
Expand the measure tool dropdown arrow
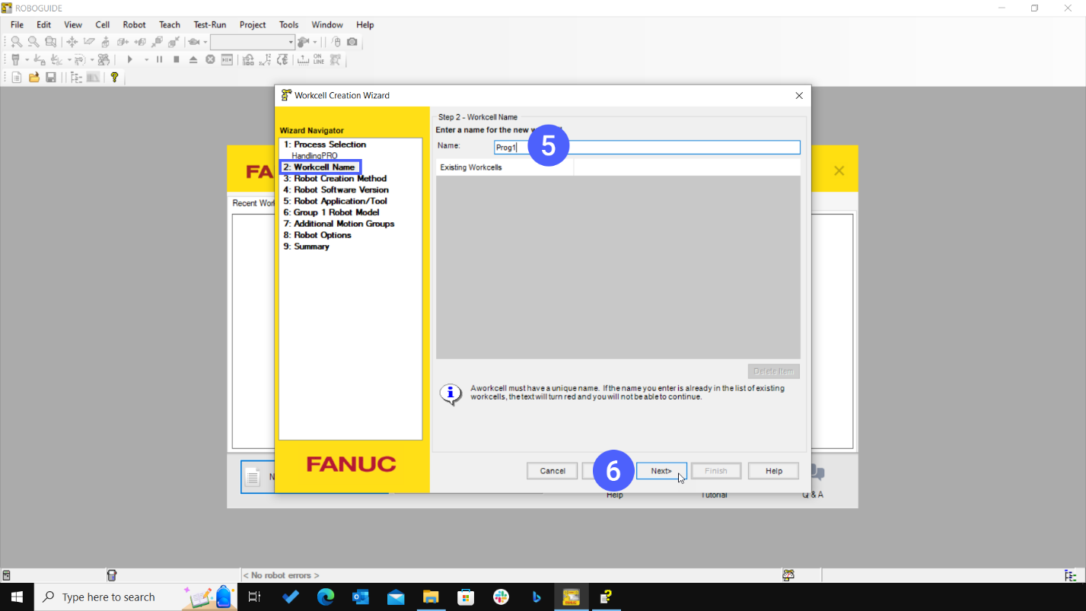pos(68,59)
